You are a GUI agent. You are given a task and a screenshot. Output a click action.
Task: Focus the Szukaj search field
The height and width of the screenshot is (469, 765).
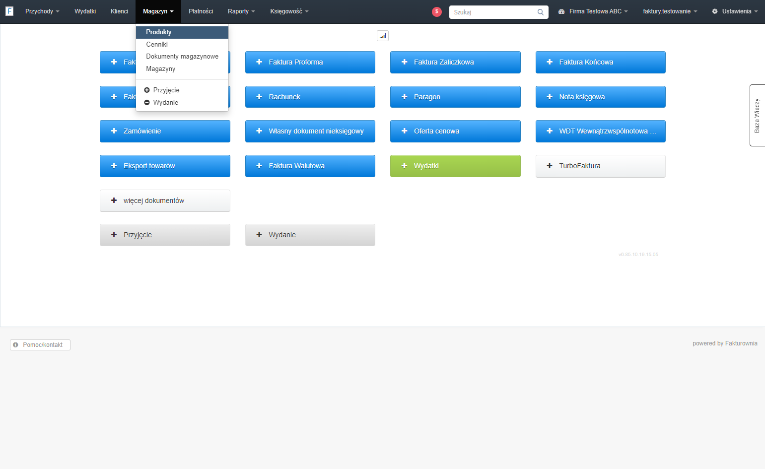499,12
